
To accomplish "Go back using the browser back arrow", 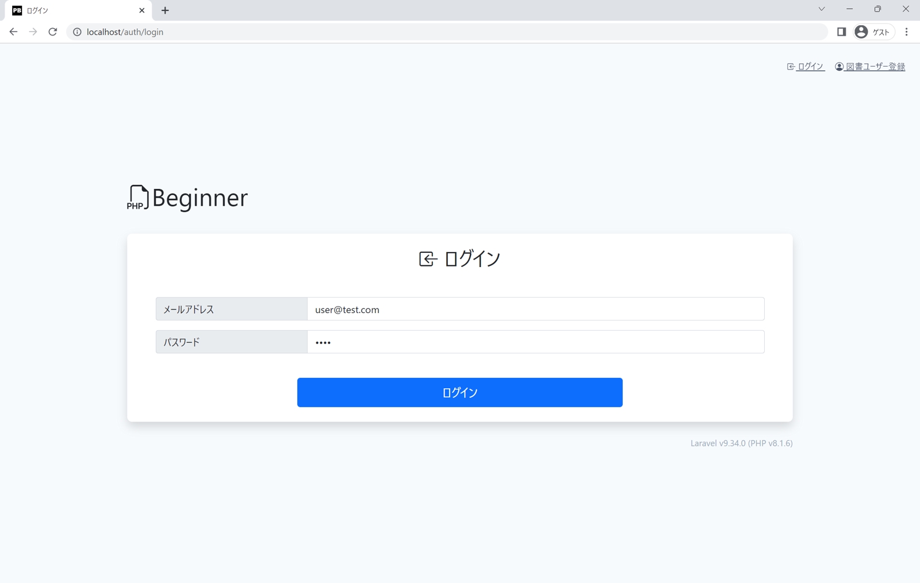I will click(13, 32).
